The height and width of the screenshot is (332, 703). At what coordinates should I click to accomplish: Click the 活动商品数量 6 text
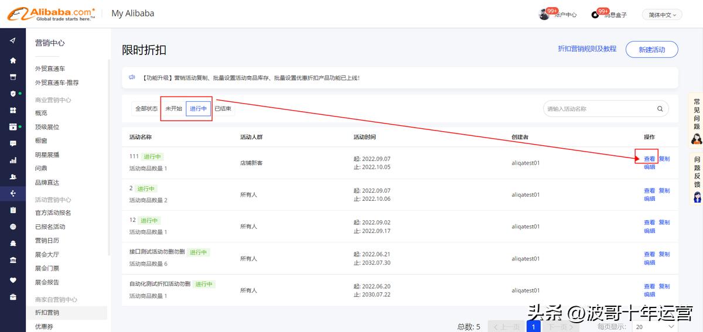tap(148, 264)
